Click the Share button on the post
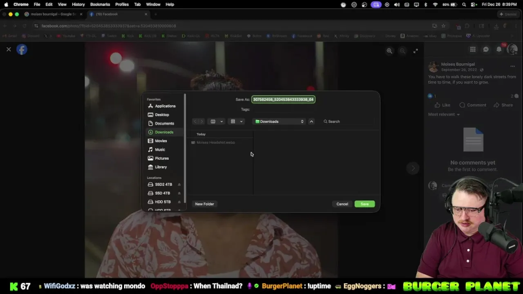Viewport: 523px width, 294px height. point(503,105)
